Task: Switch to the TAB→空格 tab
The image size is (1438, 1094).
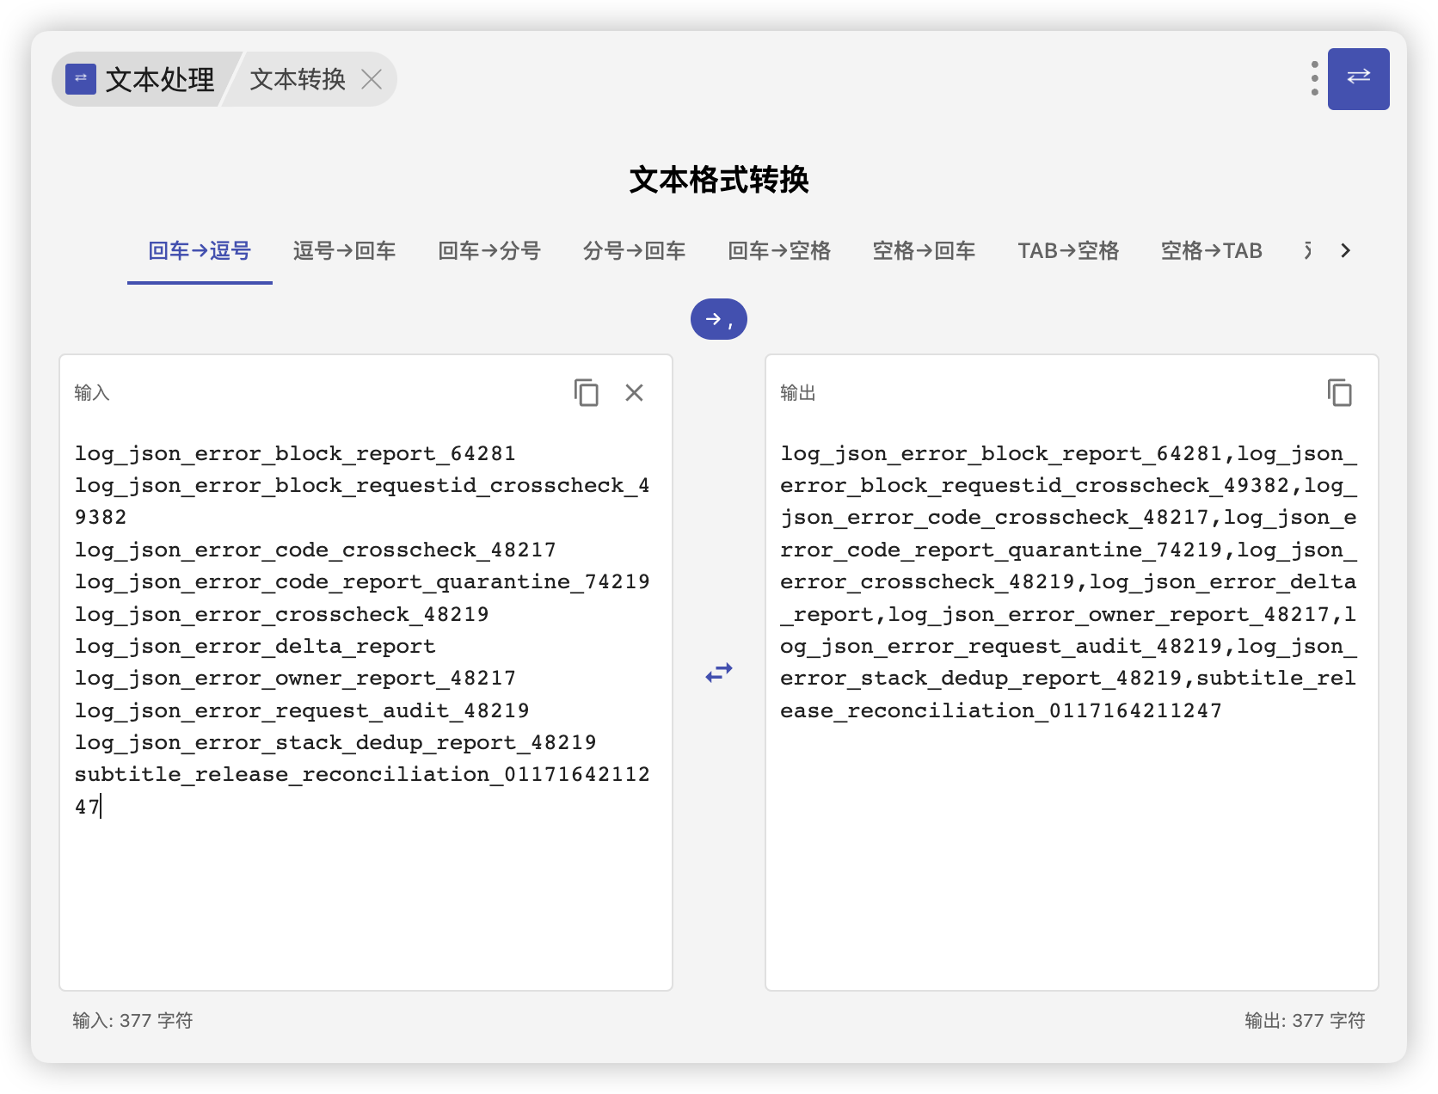Action: click(x=1068, y=251)
